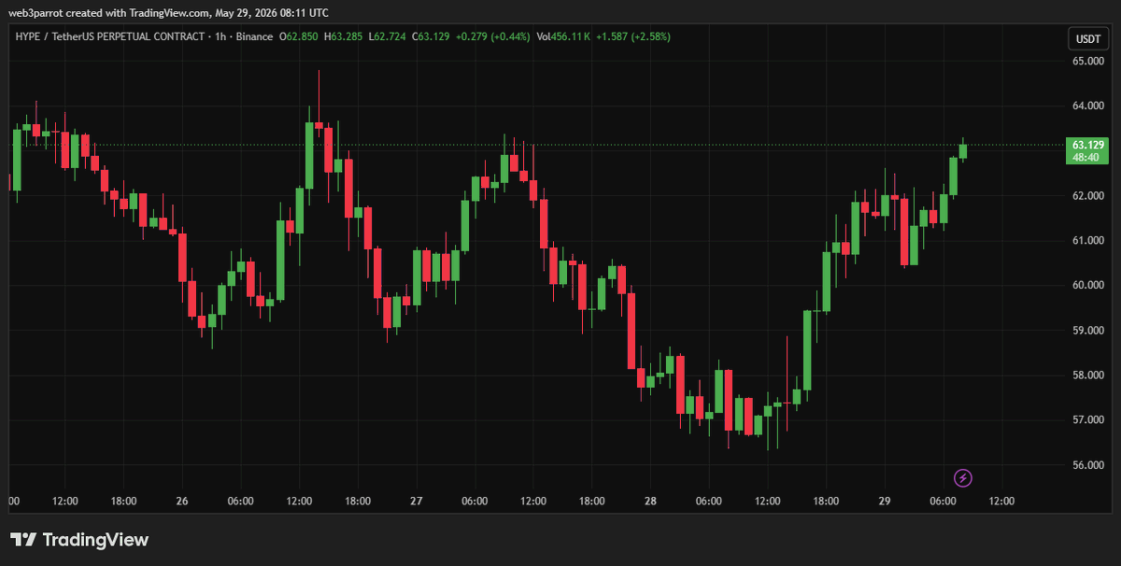The image size is (1121, 566).
Task: Click the purple lightning bolt event icon
Action: [963, 478]
